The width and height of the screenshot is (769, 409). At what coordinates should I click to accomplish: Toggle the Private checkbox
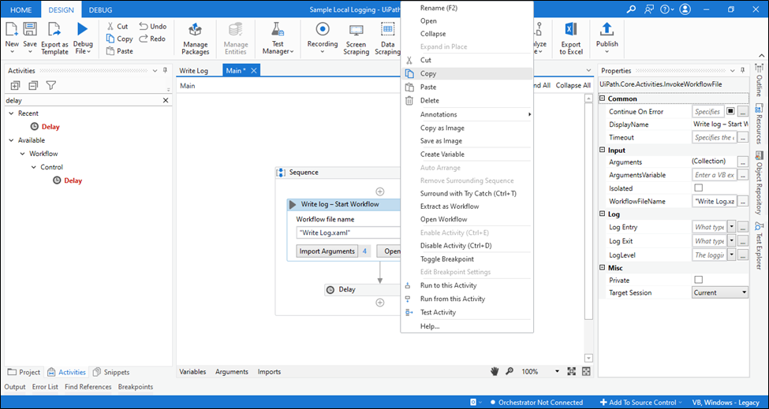point(699,280)
